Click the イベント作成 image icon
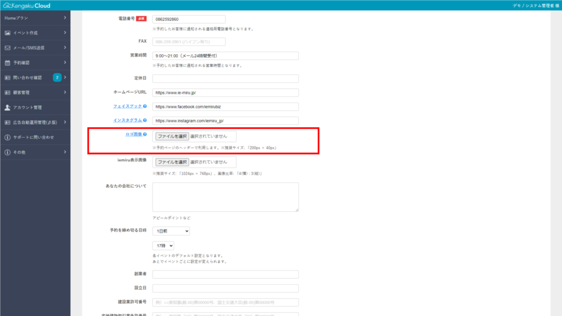 [x=8, y=33]
